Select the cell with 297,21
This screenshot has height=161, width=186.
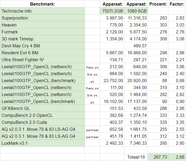pyautogui.click(x=136, y=60)
